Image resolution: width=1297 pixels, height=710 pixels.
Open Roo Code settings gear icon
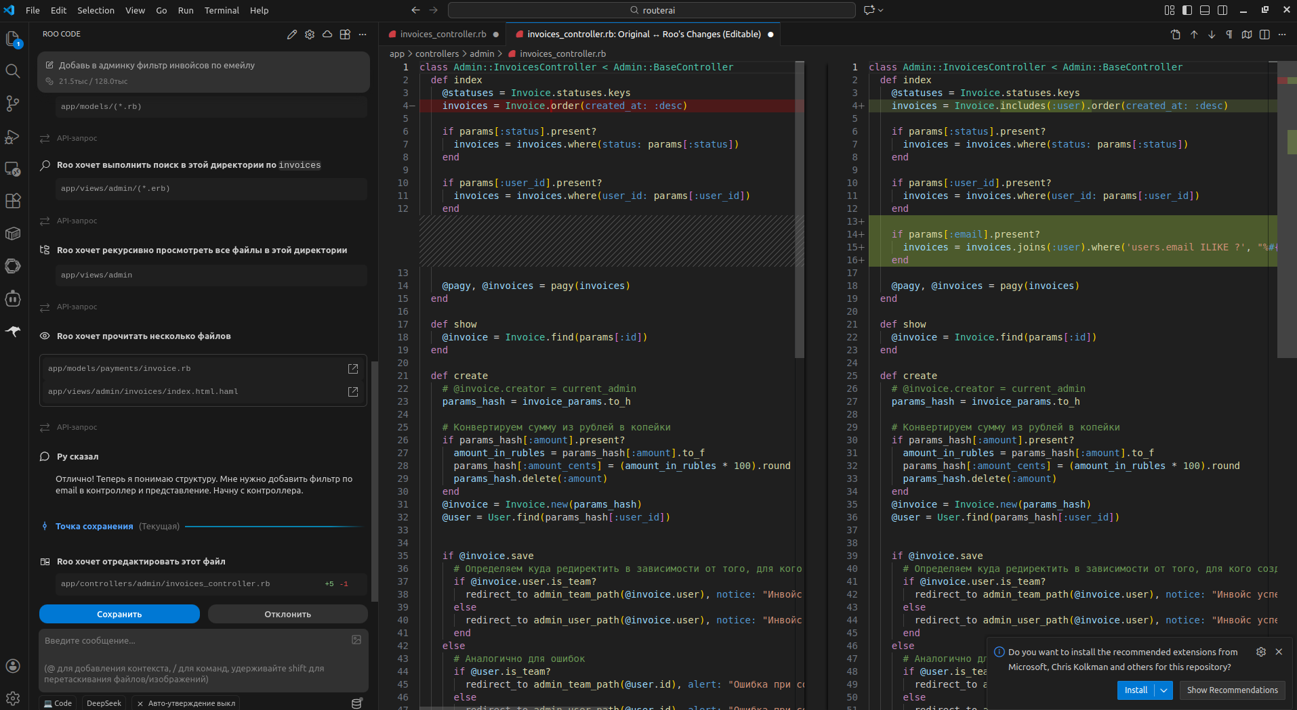[310, 34]
